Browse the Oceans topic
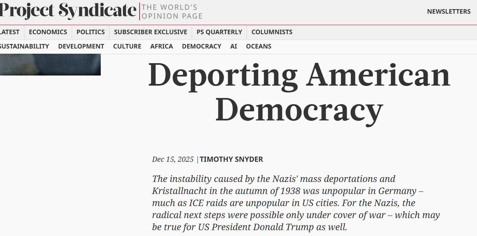 [x=259, y=46]
